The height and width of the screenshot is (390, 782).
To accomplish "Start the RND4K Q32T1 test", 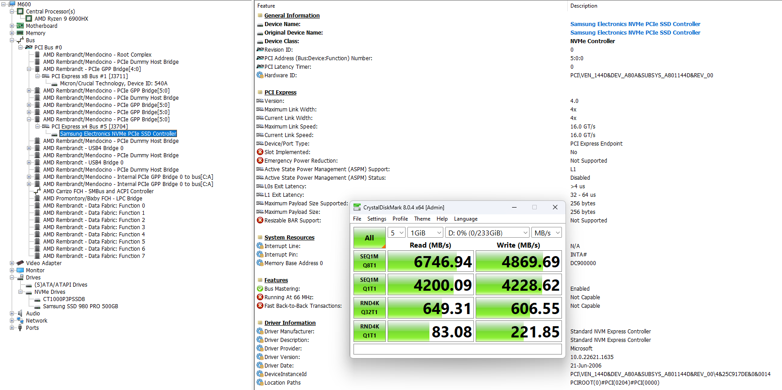I will 370,308.
